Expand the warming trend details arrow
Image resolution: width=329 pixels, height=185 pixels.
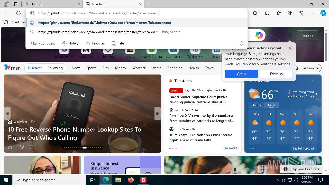coord(316,94)
